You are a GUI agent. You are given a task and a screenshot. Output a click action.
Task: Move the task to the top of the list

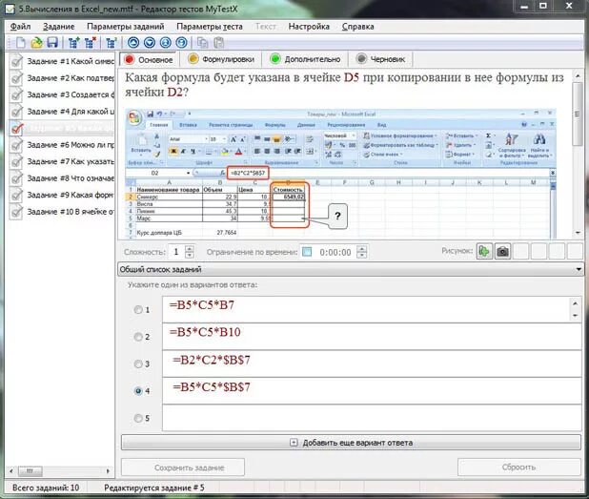[x=166, y=43]
